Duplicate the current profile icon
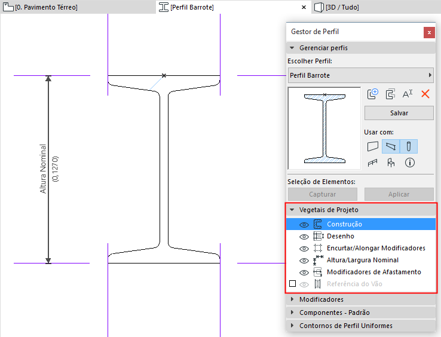This screenshot has height=337, width=441. tap(390, 94)
